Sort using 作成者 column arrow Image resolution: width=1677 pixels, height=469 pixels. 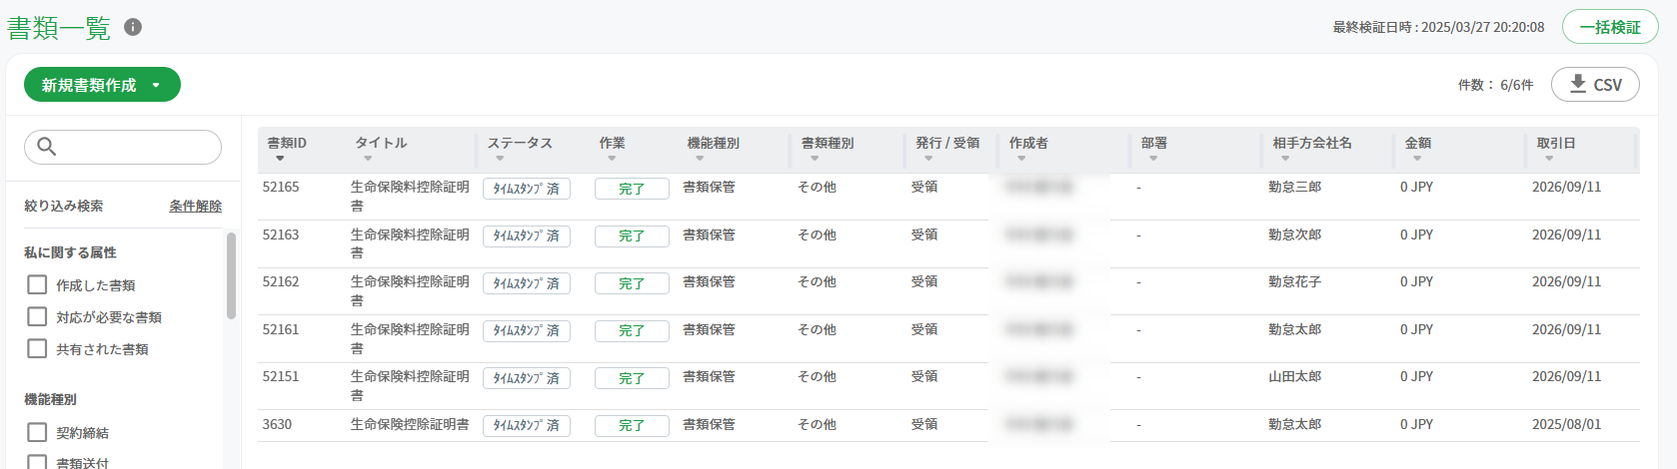[x=1021, y=159]
